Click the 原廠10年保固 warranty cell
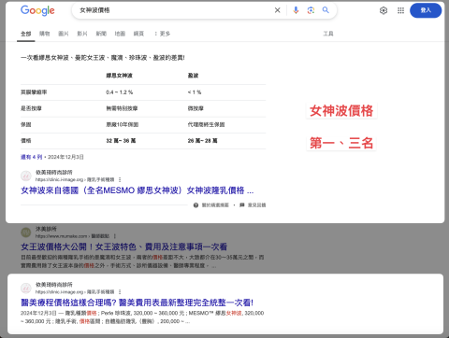The width and height of the screenshot is (449, 338). pos(123,124)
